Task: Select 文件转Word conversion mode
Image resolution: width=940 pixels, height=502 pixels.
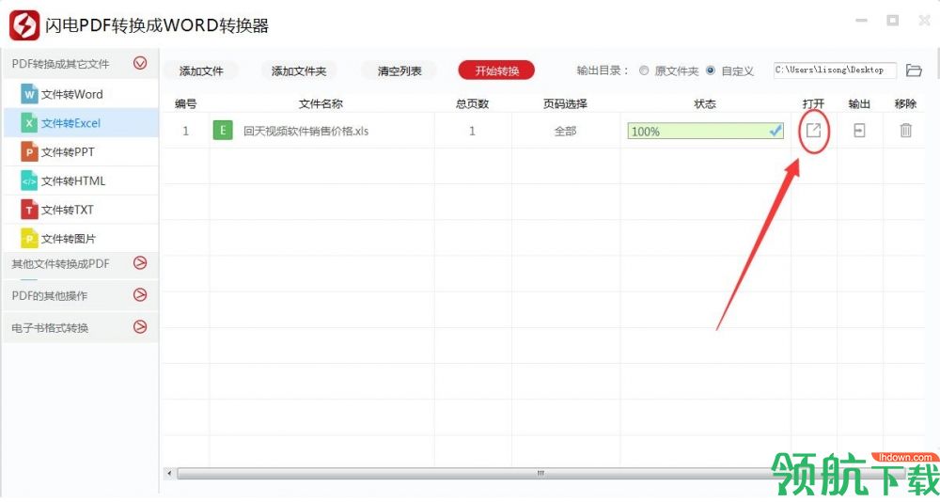Action: click(81, 94)
